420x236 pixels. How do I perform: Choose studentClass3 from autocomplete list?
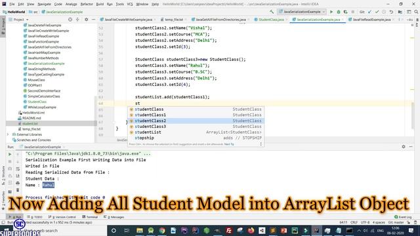tap(196, 127)
